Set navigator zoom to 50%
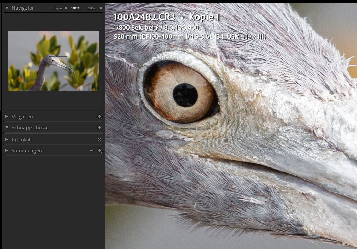Screen dimensions: 357x249 point(91,8)
